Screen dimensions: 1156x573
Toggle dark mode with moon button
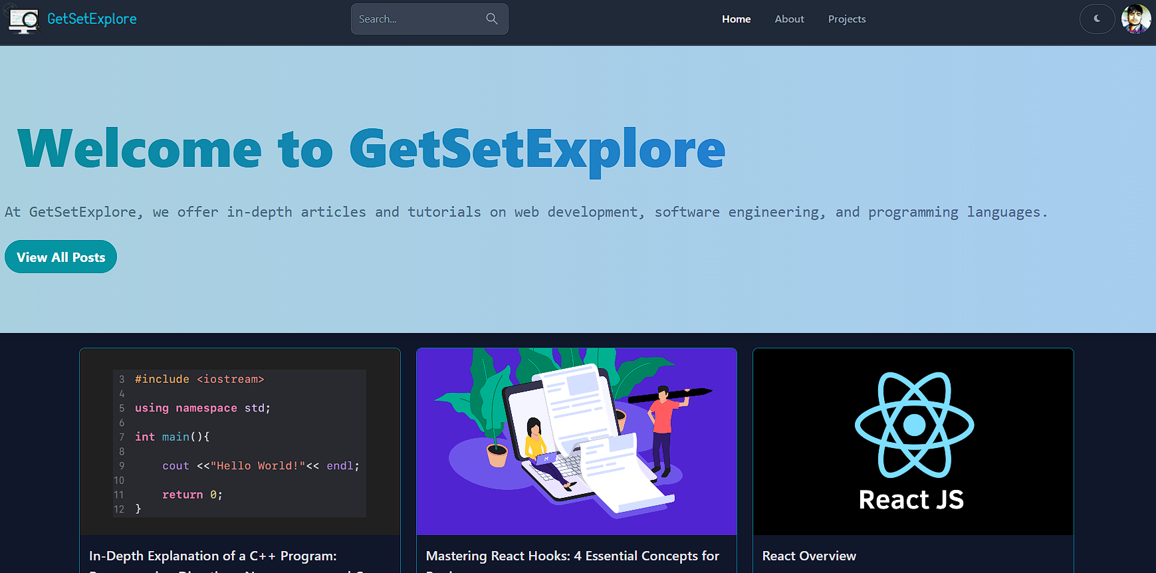pyautogui.click(x=1097, y=19)
